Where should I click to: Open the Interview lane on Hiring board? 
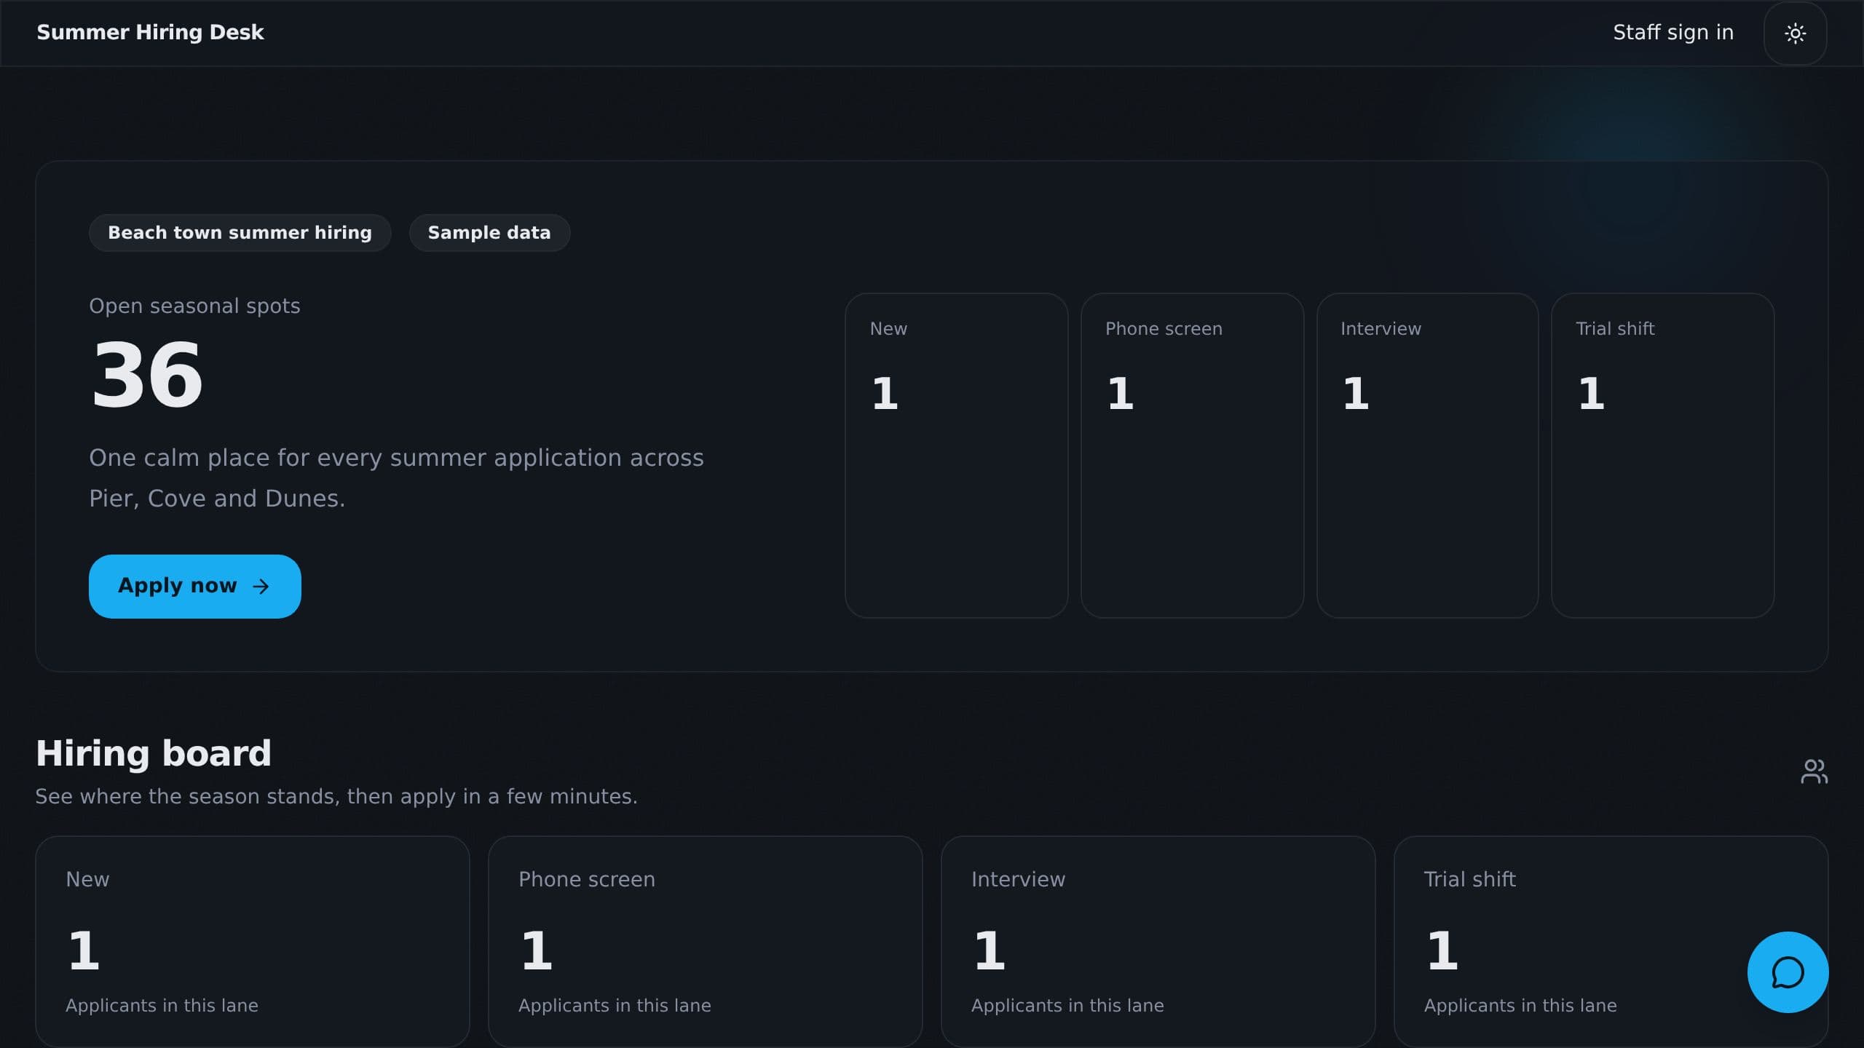(1158, 942)
